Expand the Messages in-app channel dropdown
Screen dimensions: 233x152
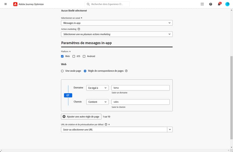point(117,23)
